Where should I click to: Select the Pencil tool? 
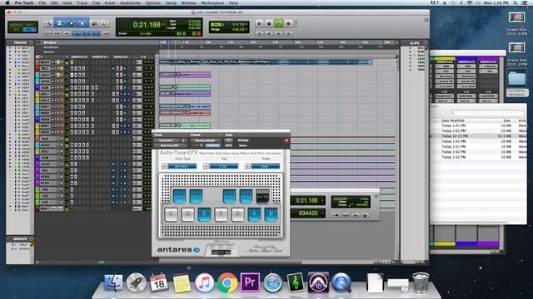pos(105,23)
